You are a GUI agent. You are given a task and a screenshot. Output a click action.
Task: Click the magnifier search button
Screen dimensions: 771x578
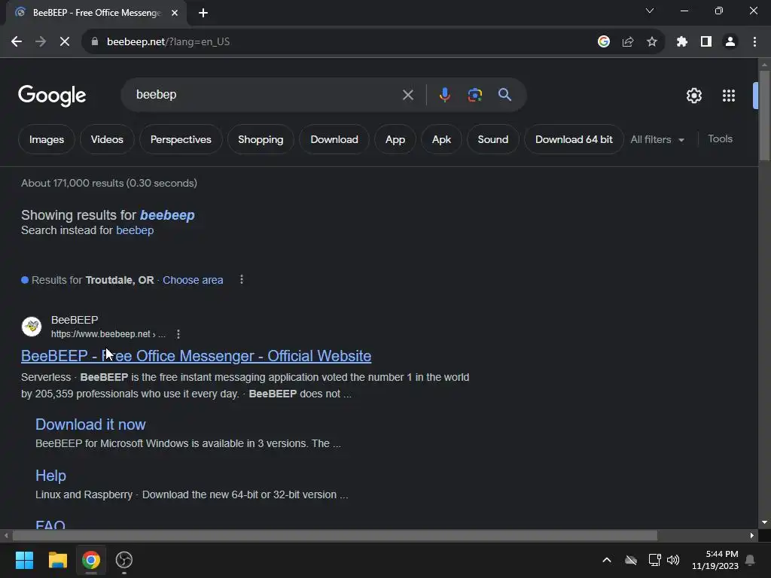click(x=505, y=95)
